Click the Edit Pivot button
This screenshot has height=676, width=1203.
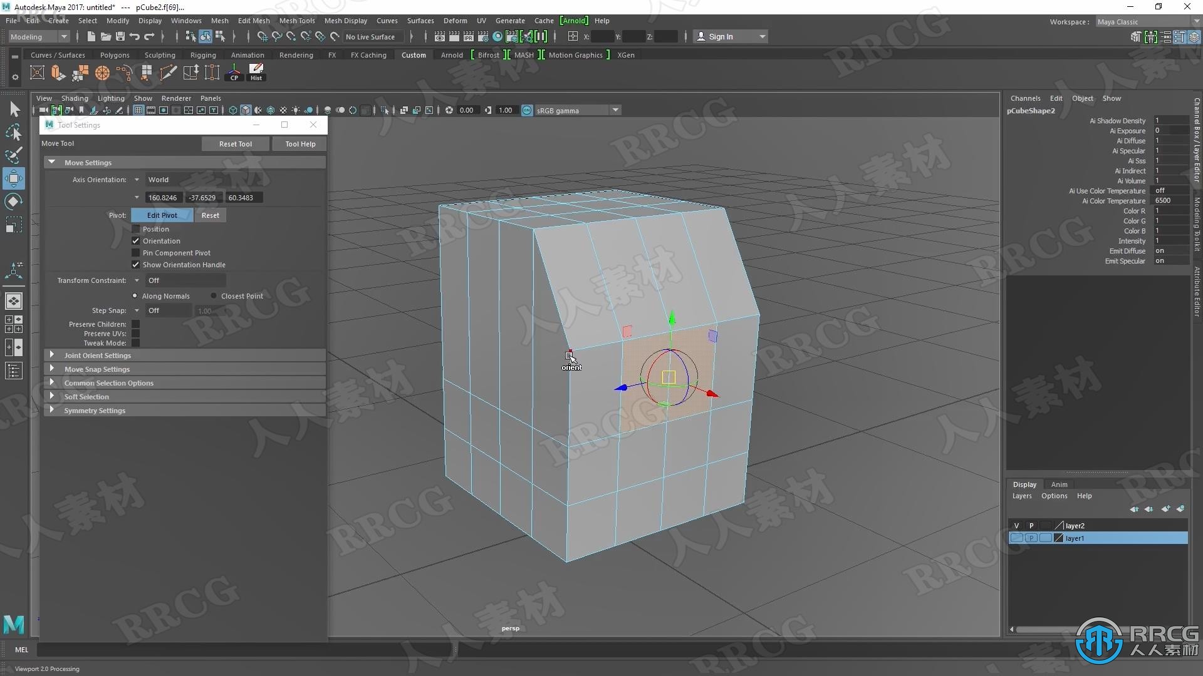[162, 215]
